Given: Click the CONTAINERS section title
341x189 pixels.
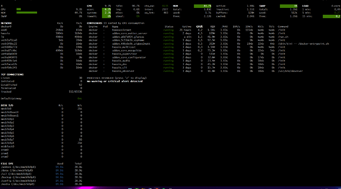Looking at the screenshot, I should pyautogui.click(x=94, y=23).
